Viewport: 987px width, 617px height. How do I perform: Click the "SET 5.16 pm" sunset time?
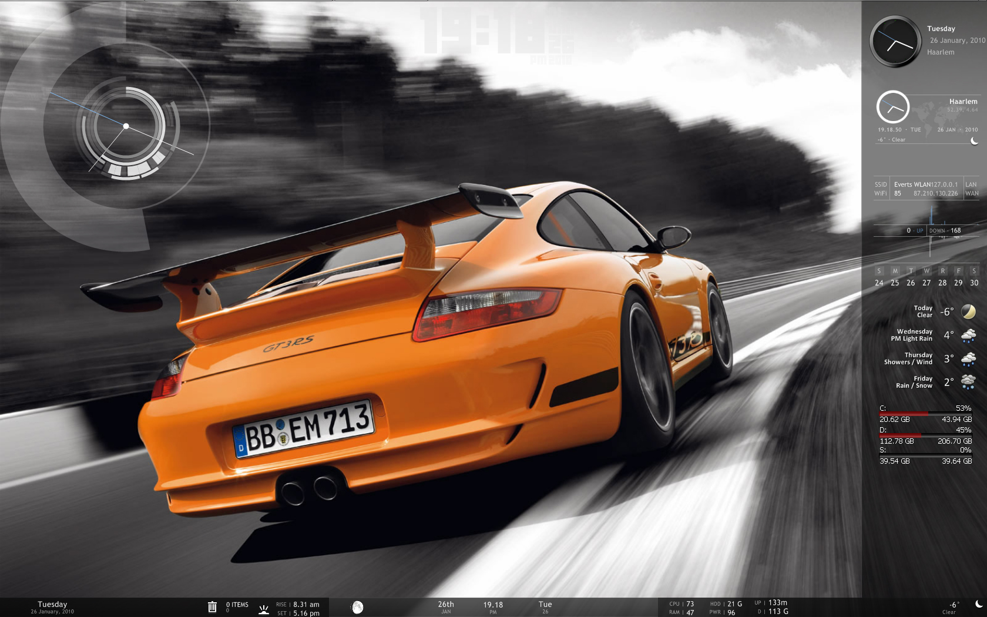(x=298, y=613)
